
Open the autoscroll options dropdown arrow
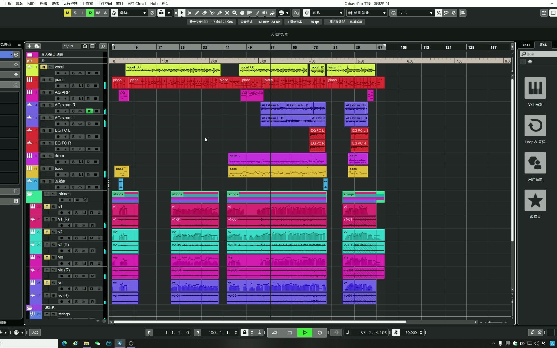pos(169,13)
